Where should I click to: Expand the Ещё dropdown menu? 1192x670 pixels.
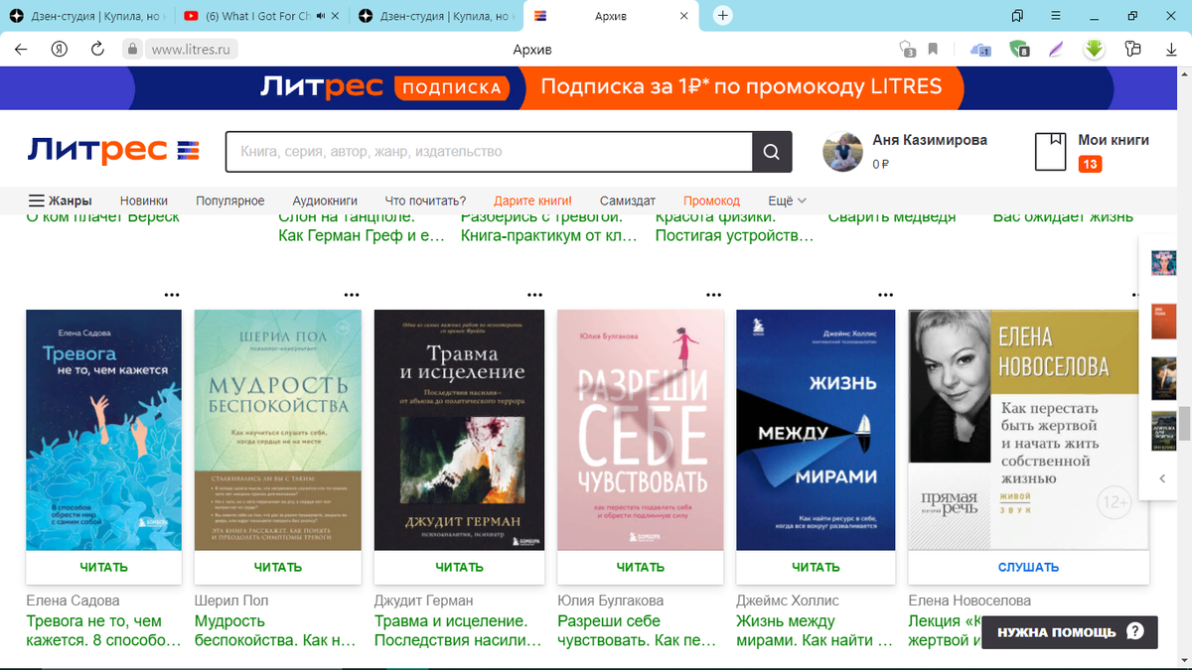point(787,201)
